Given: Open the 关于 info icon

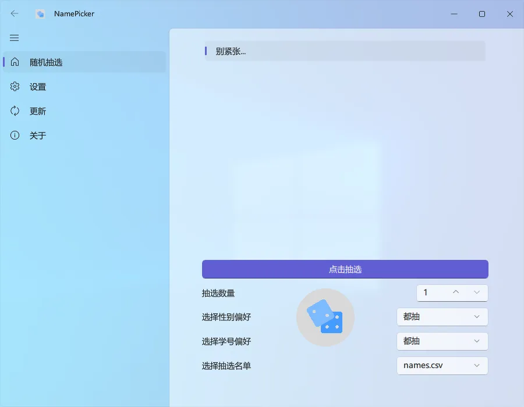Looking at the screenshot, I should (14, 135).
